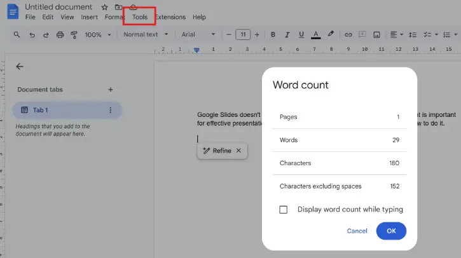This screenshot has width=461, height=258.
Task: Open the Format menu
Action: click(114, 17)
